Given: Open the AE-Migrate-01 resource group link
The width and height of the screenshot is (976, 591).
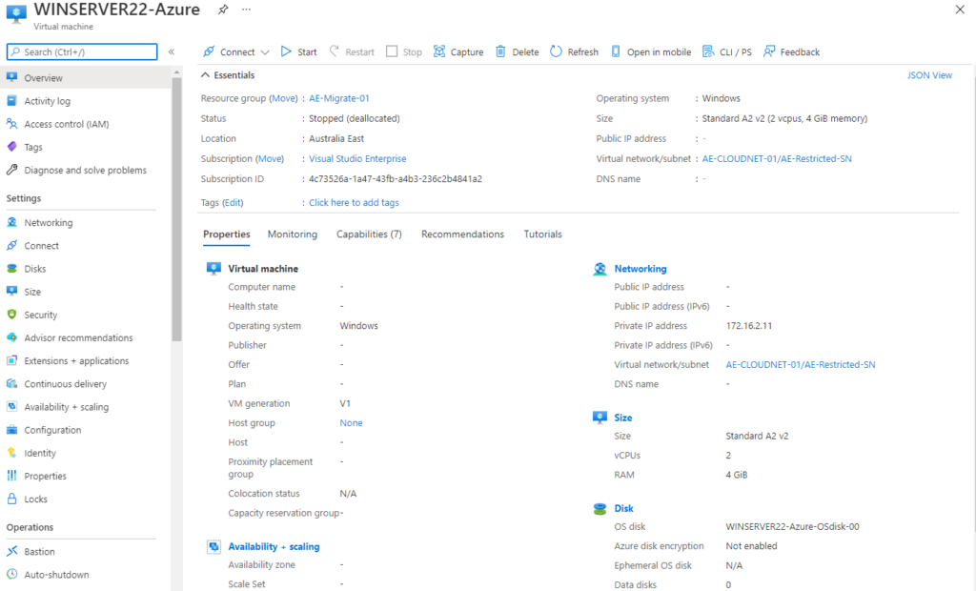Looking at the screenshot, I should pos(339,98).
